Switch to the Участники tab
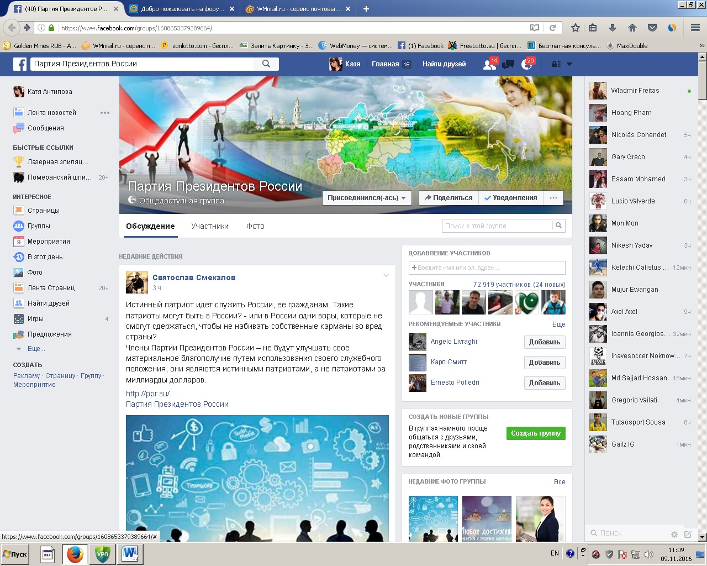This screenshot has width=707, height=566. tap(210, 226)
